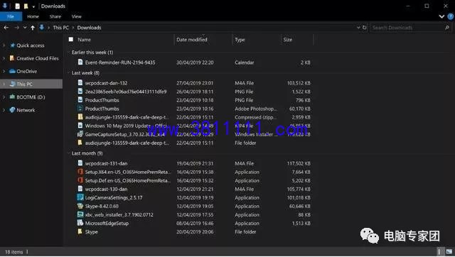Image resolution: width=455 pixels, height=257 pixels.
Task: Select the LogiCameraSettings_2.5.17 application icon
Action: (80, 197)
